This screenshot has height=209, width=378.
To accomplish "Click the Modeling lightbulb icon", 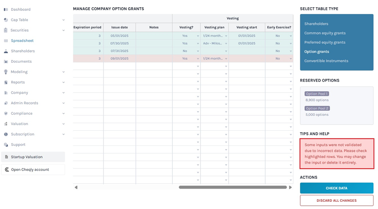I will tap(6, 72).
